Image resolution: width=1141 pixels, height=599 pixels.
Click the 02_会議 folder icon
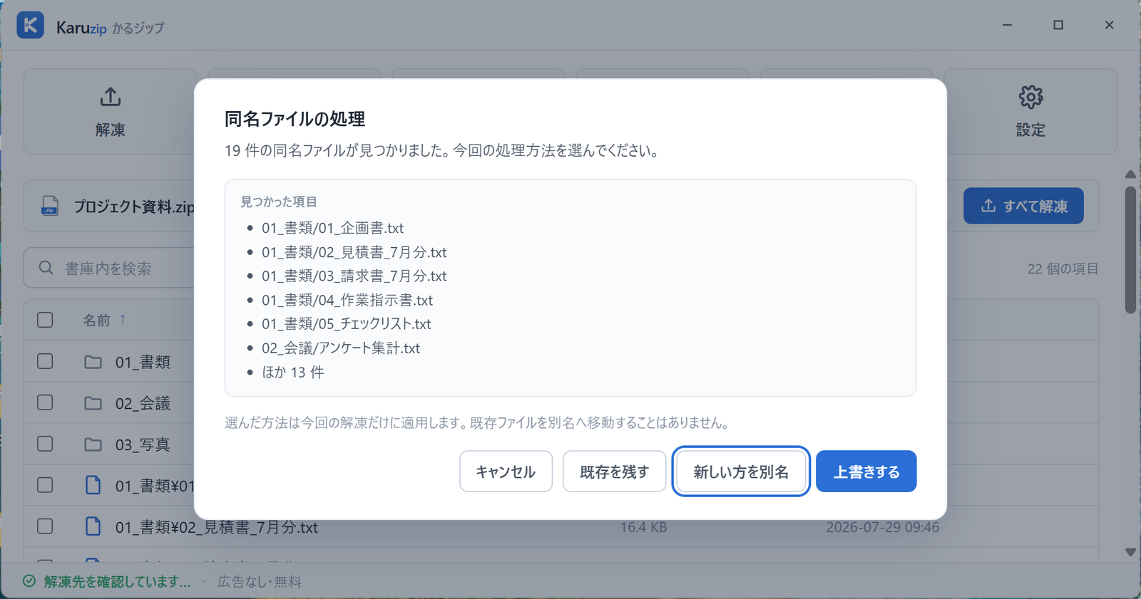93,403
